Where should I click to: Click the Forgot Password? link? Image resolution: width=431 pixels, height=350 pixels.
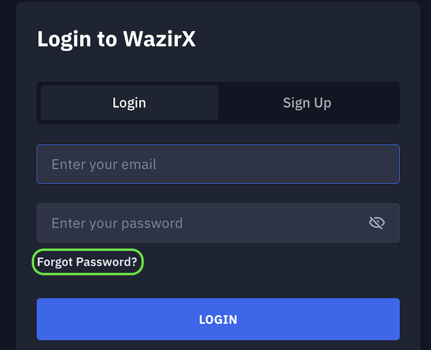pyautogui.click(x=87, y=262)
